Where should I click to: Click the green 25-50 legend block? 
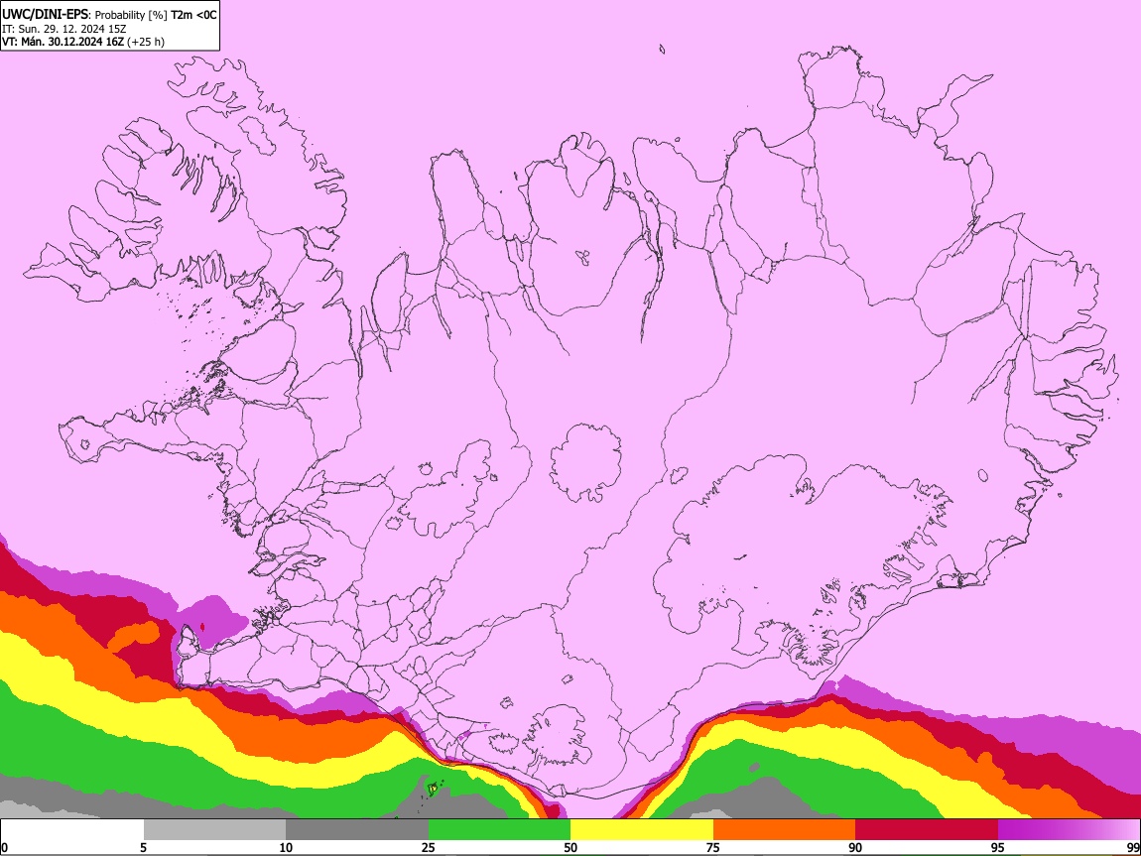click(x=499, y=830)
